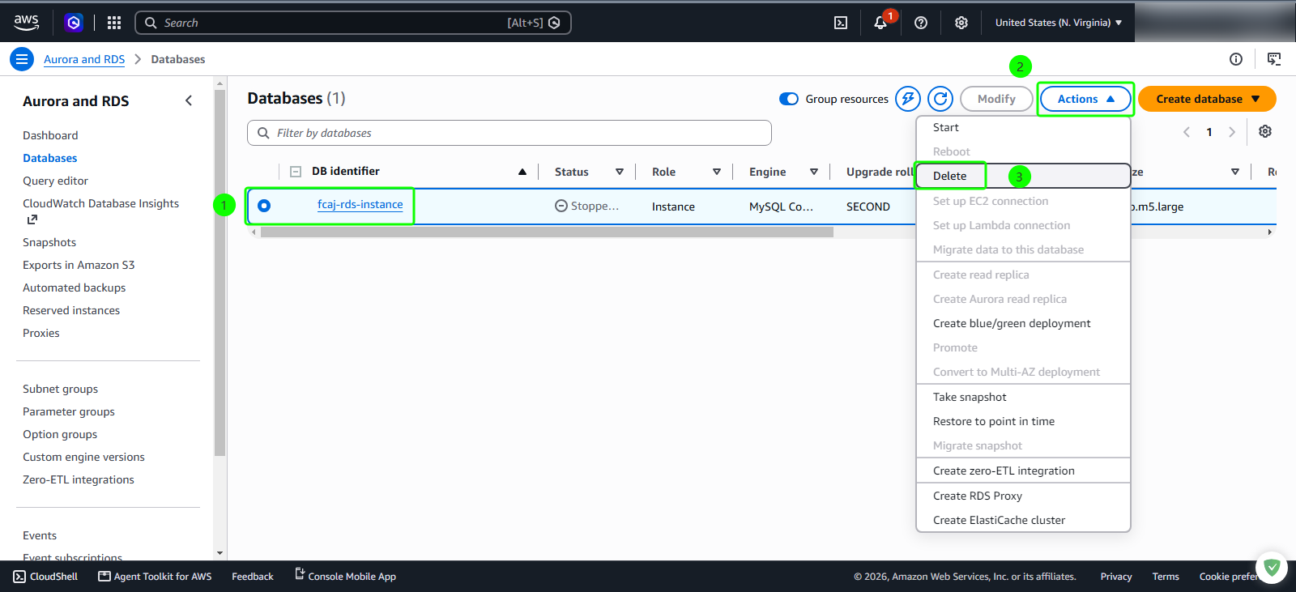
Task: Choose Create RDS Proxy menu item
Action: (1023, 496)
